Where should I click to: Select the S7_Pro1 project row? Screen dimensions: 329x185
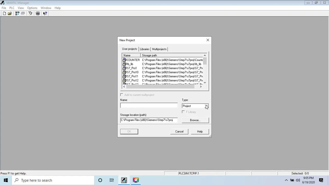pyautogui.click(x=162, y=68)
